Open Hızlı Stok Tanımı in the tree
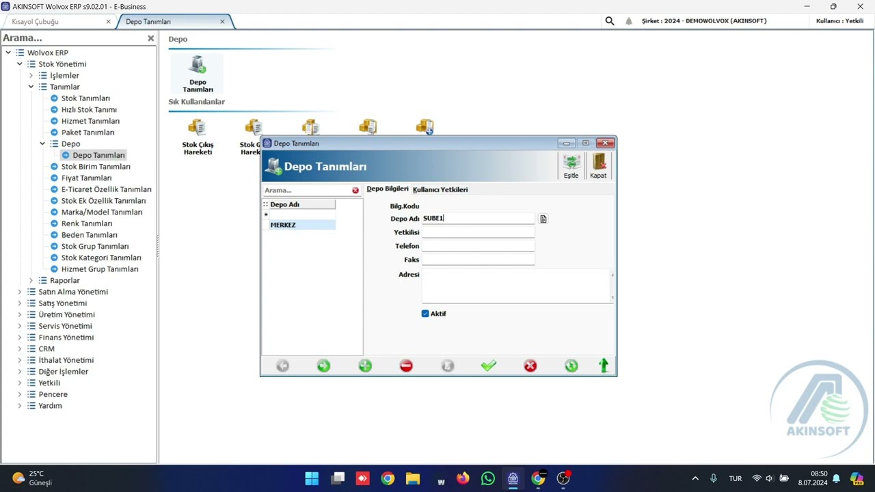Viewport: 875px width, 492px height. click(x=89, y=109)
